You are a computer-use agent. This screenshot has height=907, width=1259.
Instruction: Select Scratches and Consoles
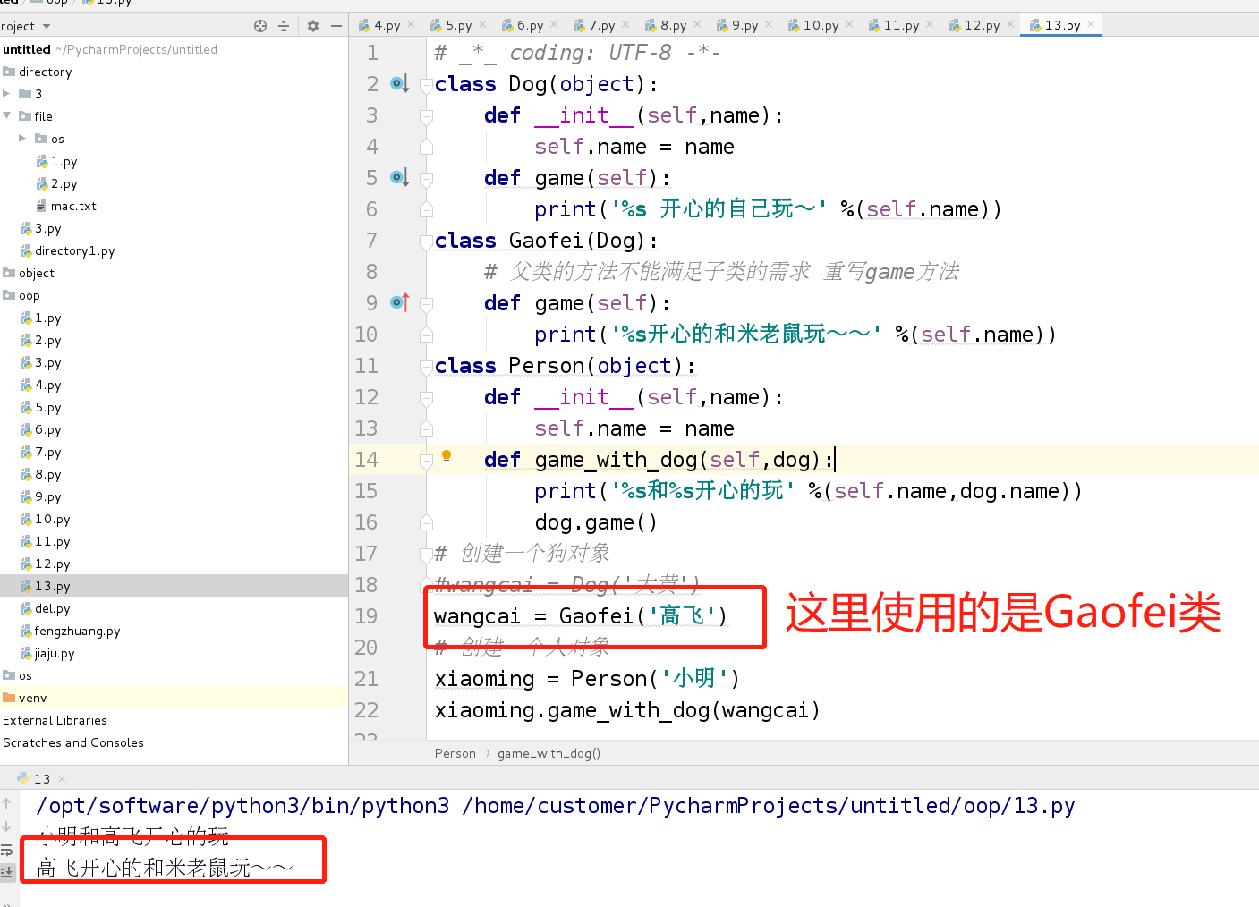tap(73, 742)
